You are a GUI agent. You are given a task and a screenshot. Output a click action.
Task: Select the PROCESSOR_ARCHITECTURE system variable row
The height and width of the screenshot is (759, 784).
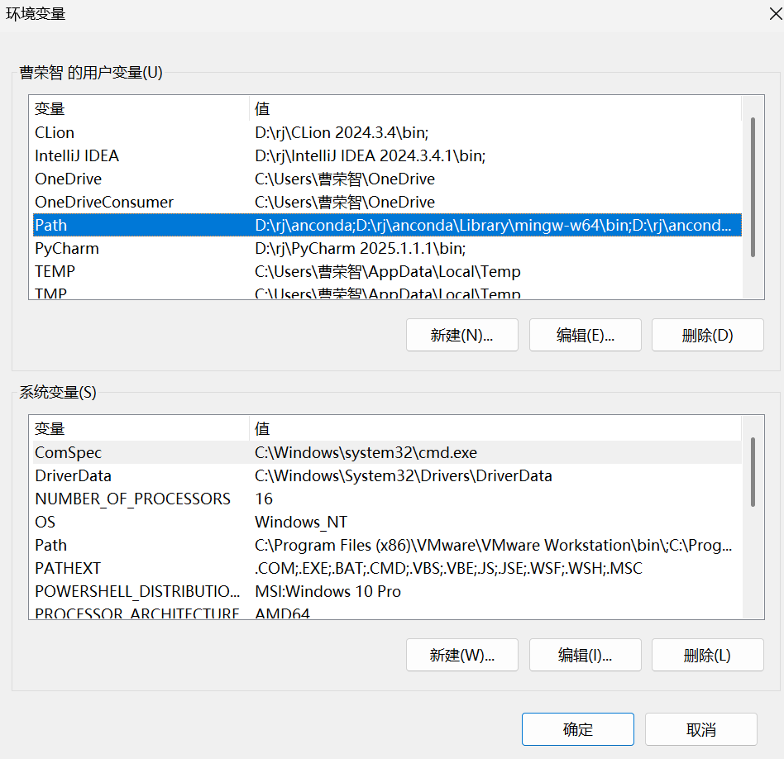click(x=388, y=612)
